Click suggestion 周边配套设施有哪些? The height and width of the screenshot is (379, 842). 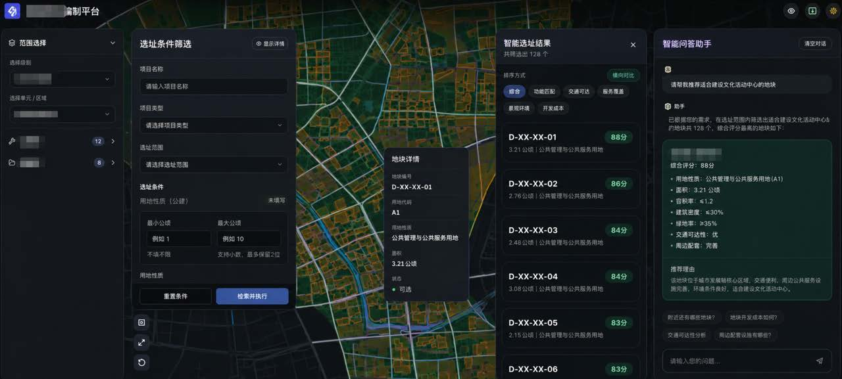[x=745, y=335]
